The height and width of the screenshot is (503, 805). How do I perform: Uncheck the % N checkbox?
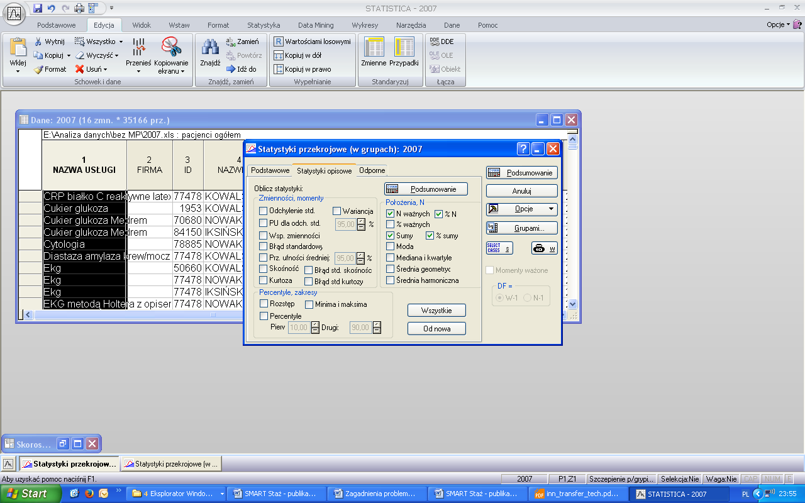pos(439,214)
